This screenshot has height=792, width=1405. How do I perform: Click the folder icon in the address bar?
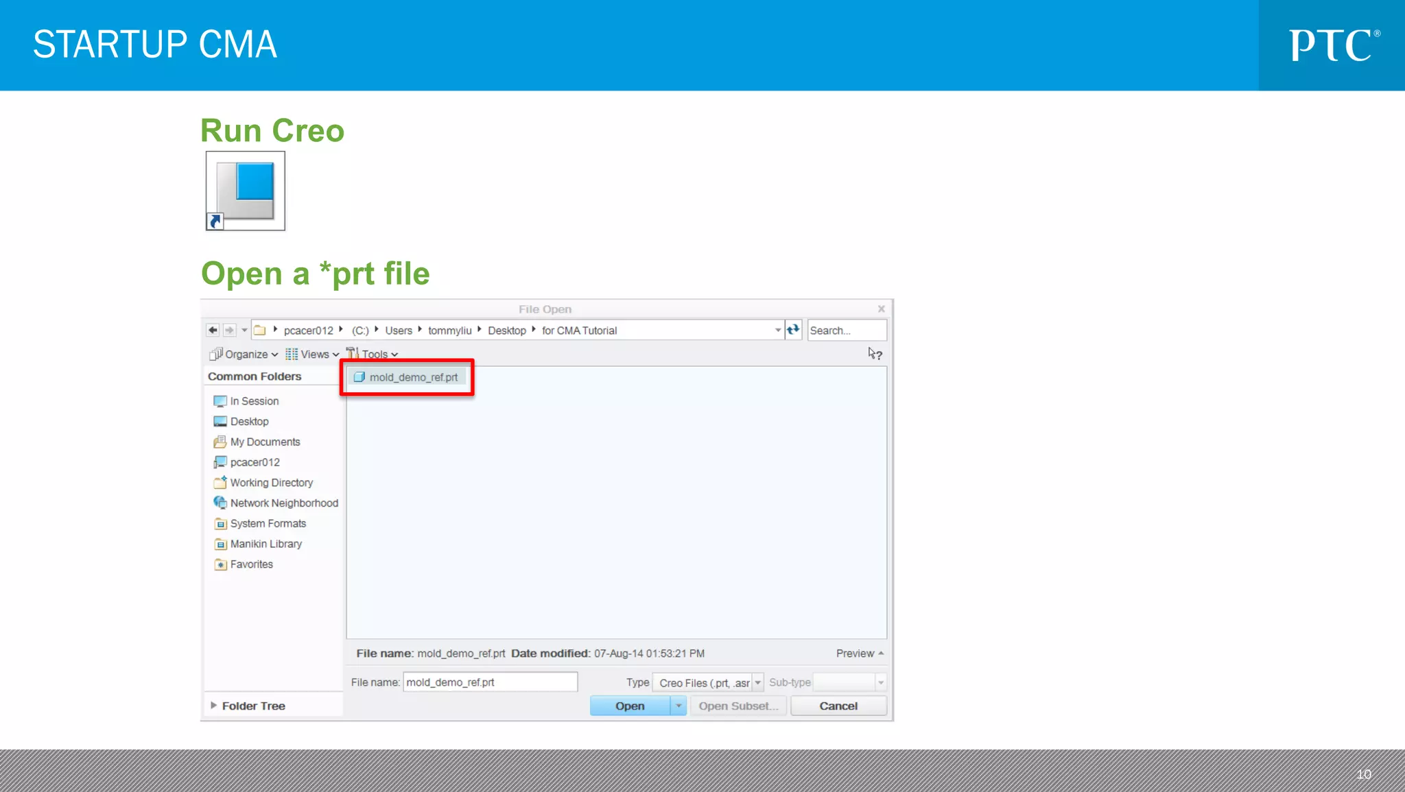260,331
